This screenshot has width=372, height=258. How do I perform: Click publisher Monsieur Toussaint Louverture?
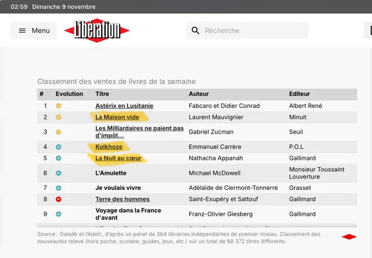coord(317,173)
